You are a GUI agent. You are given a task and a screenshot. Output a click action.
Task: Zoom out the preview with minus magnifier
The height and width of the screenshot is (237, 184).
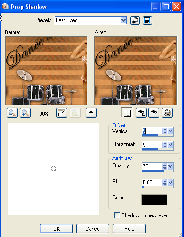pyautogui.click(x=12, y=113)
